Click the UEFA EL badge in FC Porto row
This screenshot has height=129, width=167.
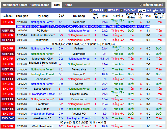point(8,31)
